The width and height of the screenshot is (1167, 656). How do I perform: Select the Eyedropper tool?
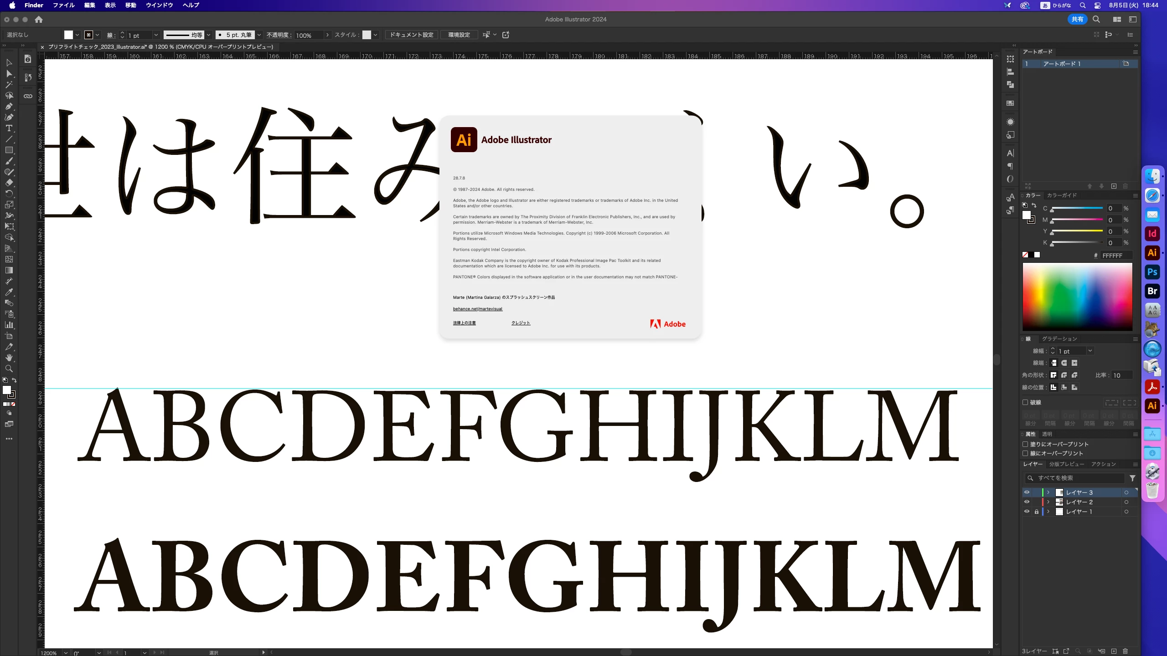pyautogui.click(x=9, y=292)
